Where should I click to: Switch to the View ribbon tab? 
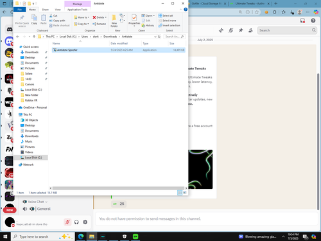[x=58, y=10]
